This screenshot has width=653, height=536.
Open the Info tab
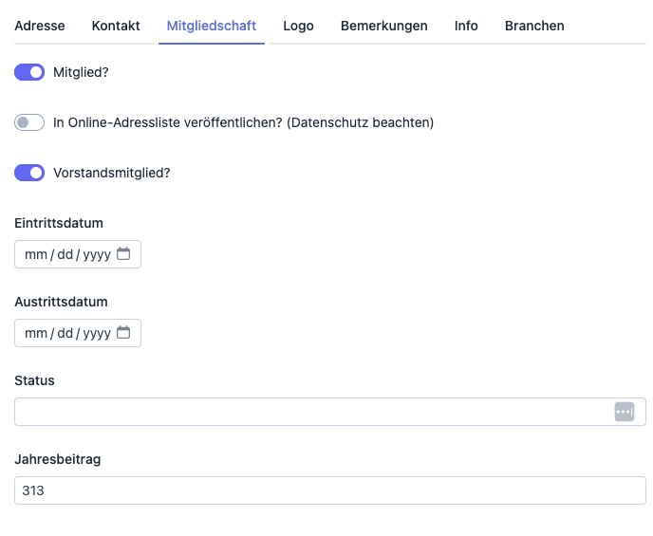[x=466, y=26]
